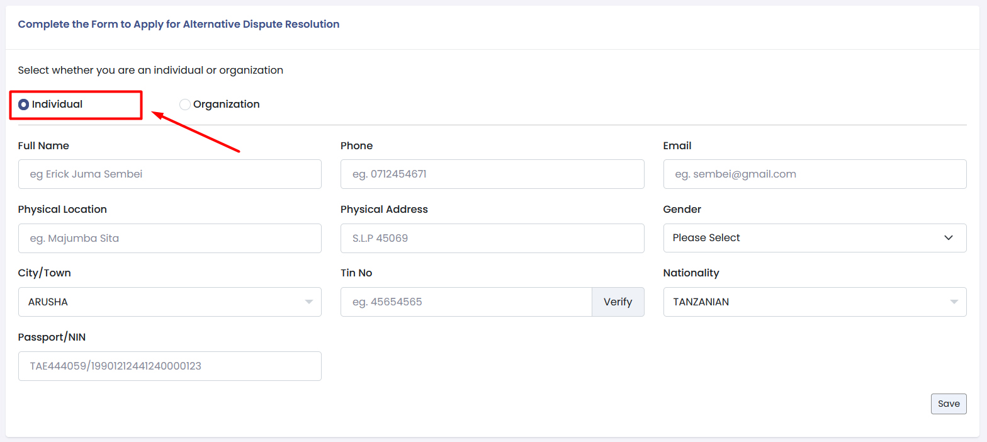The height and width of the screenshot is (442, 987).
Task: Click the caret arrow in Nationality field
Action: tap(954, 302)
